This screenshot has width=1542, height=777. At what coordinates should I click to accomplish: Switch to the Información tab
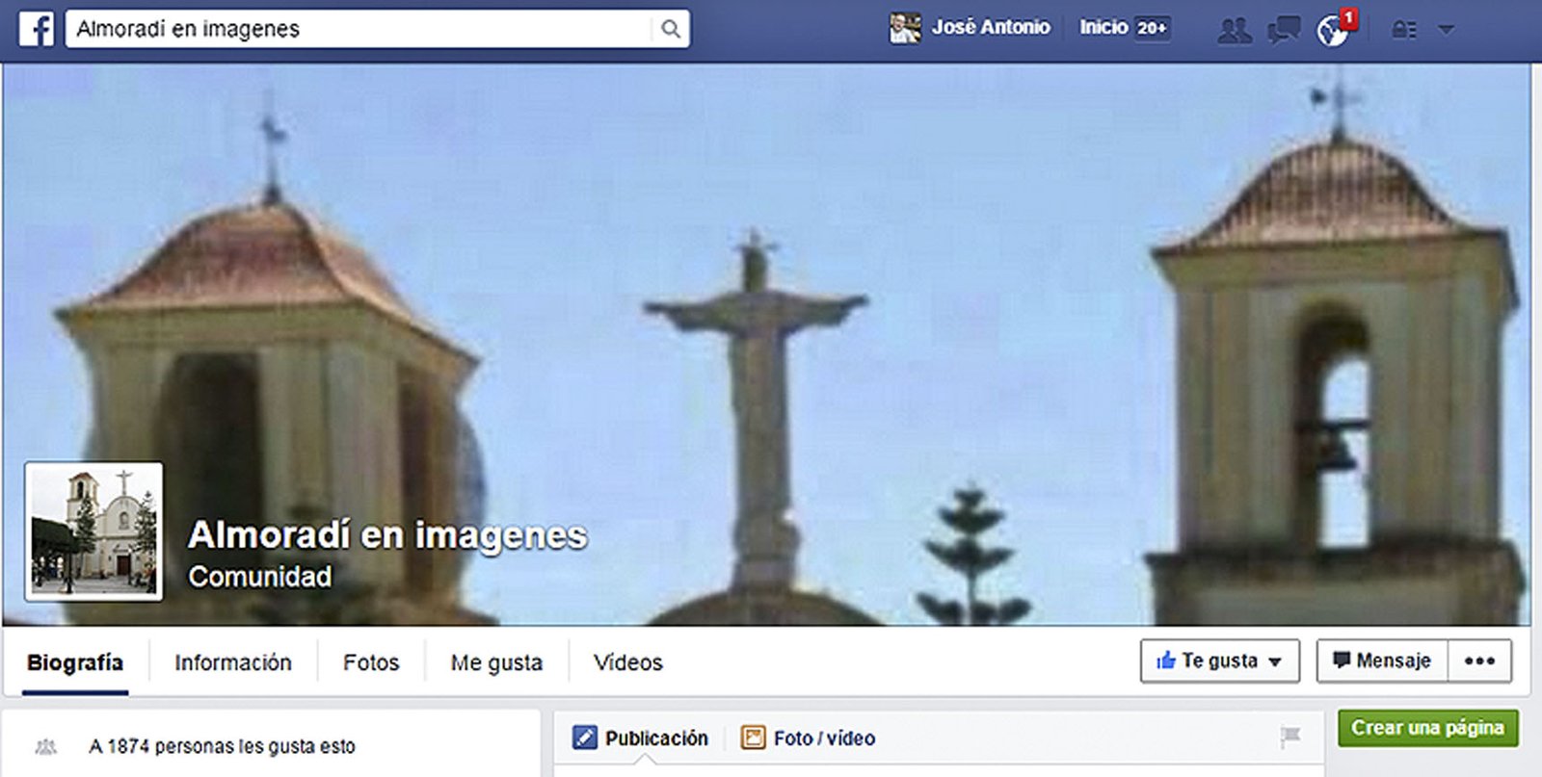point(233,662)
